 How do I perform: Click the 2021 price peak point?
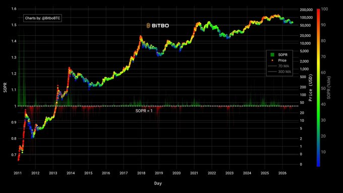pyautogui.click(x=209, y=22)
